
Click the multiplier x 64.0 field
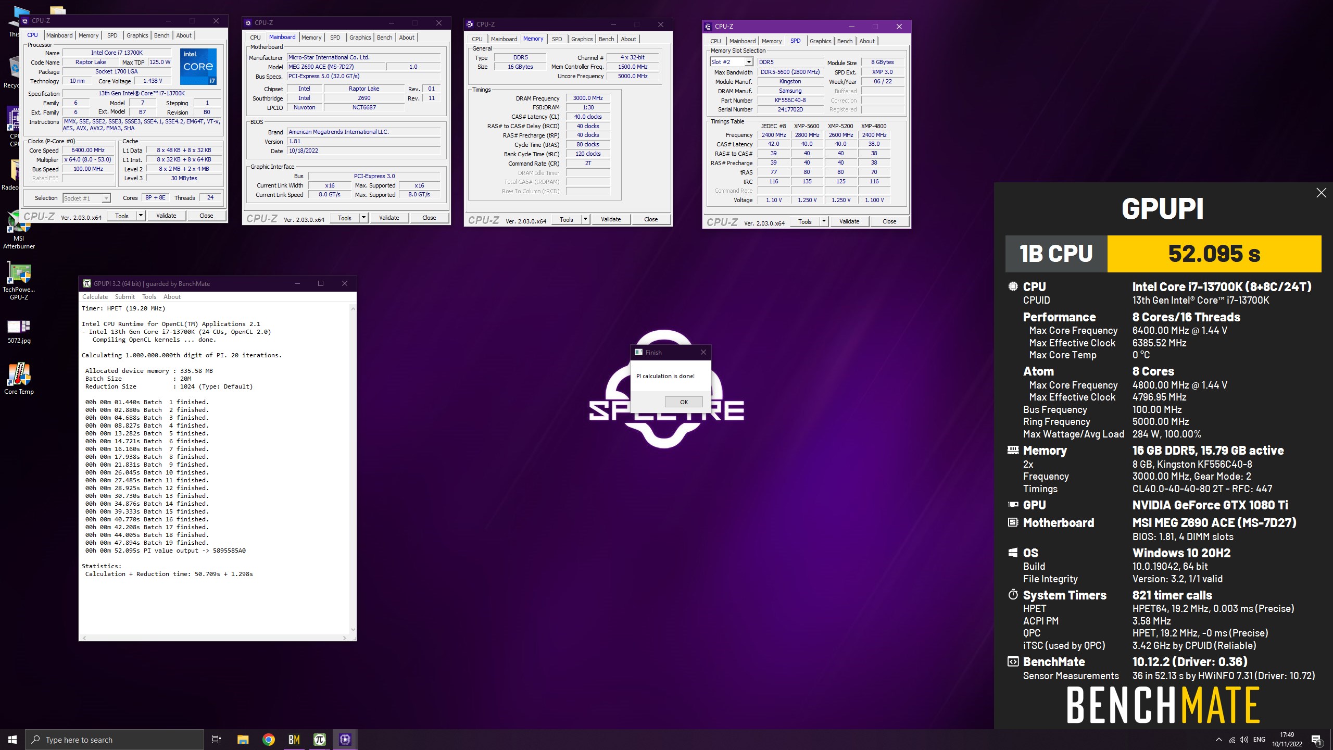point(89,159)
